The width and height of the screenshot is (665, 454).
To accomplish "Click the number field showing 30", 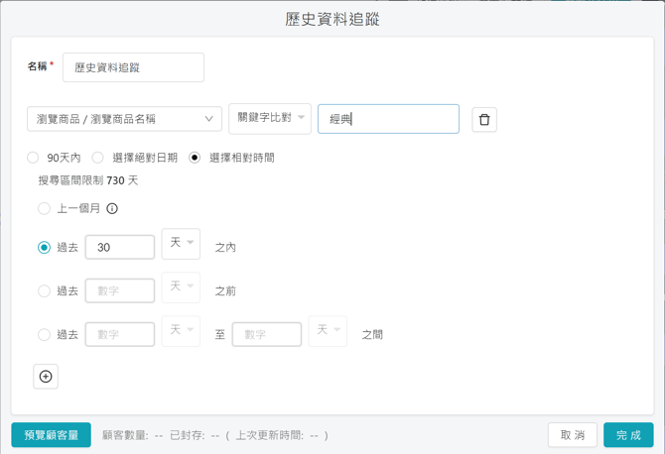I will click(x=120, y=248).
